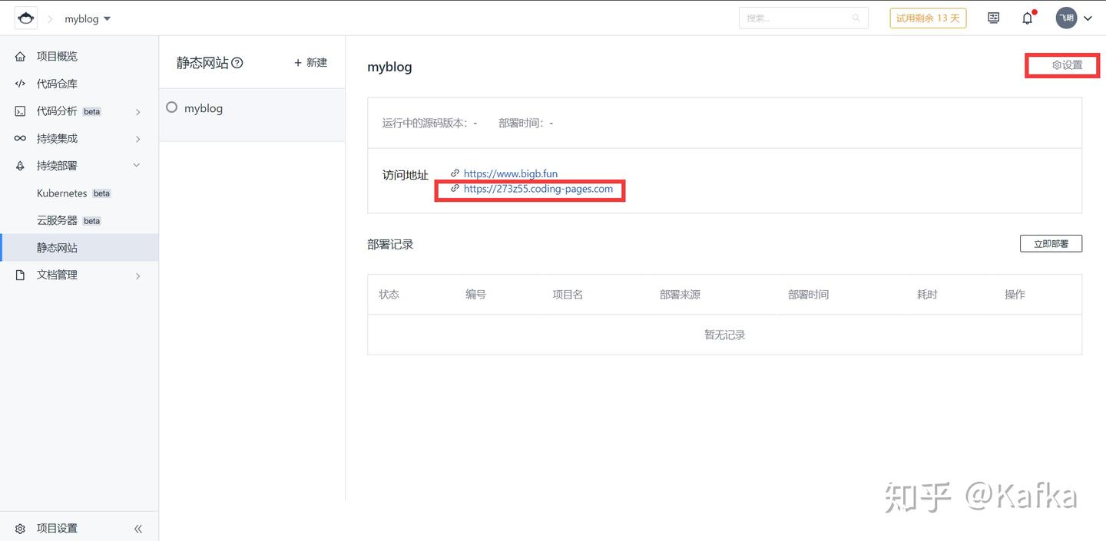Screen dimensions: 1106x541
Task: Click the search magnifier icon
Action: pos(856,18)
